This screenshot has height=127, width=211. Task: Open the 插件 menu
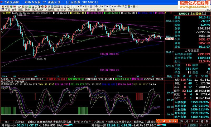tap(99, 10)
